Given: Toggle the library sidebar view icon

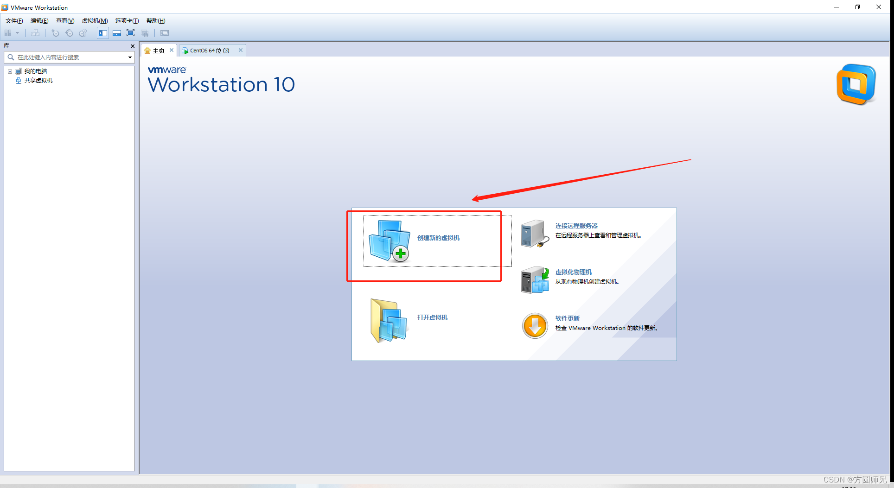Looking at the screenshot, I should 103,33.
